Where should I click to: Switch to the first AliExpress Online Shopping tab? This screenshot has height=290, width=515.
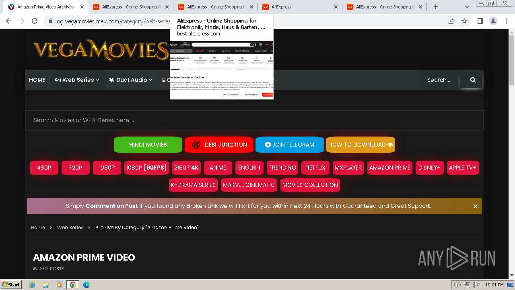tap(131, 7)
